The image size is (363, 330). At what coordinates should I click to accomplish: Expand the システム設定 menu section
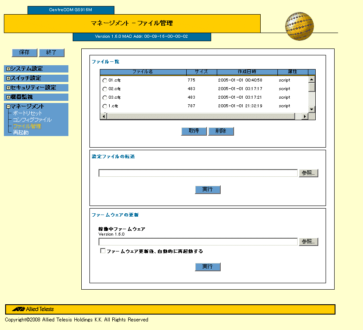pyautogui.click(x=8, y=69)
